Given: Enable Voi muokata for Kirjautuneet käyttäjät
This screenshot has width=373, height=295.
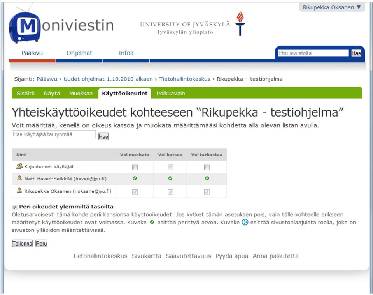Looking at the screenshot, I should click(135, 167).
